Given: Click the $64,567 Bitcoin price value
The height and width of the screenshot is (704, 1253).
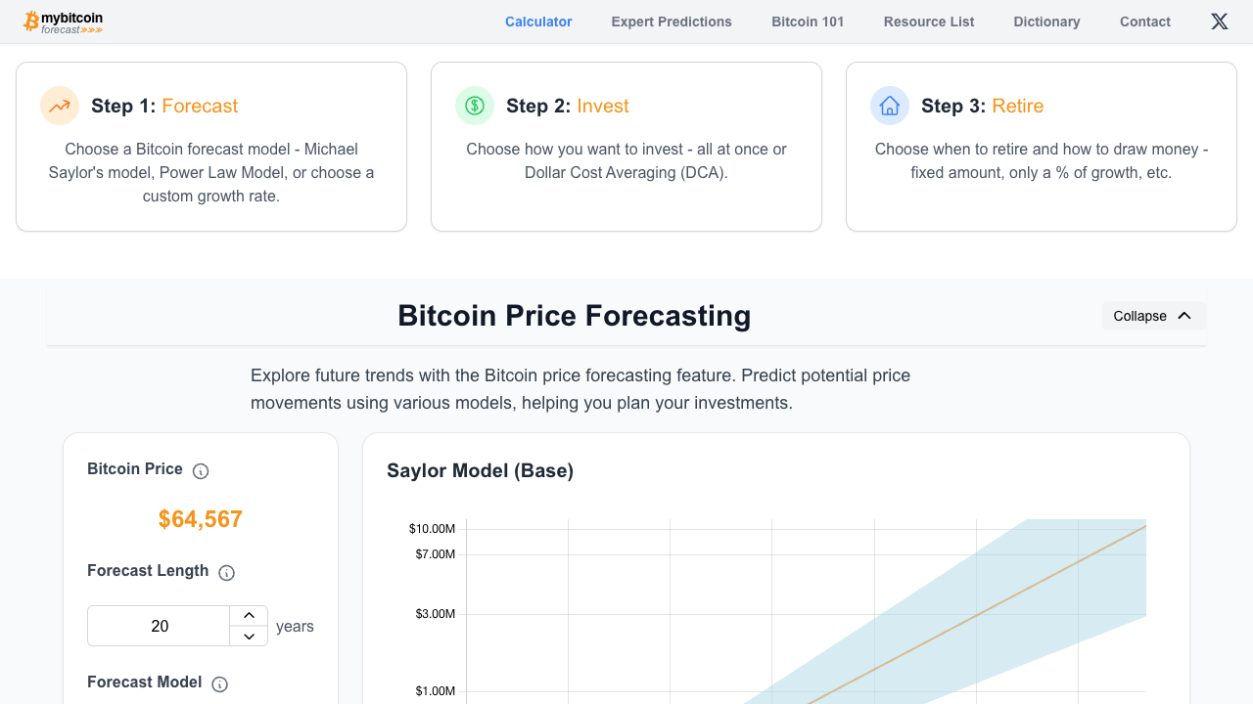Looking at the screenshot, I should click(x=200, y=519).
